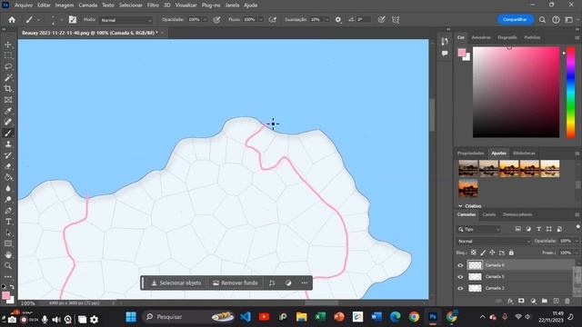Click the Search magnifier icon top right
582x327 pixels.
542,20
